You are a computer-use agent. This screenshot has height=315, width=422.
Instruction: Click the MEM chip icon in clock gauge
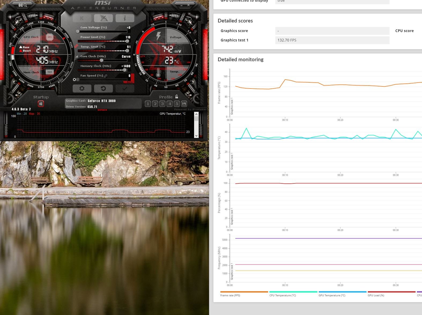point(50,72)
